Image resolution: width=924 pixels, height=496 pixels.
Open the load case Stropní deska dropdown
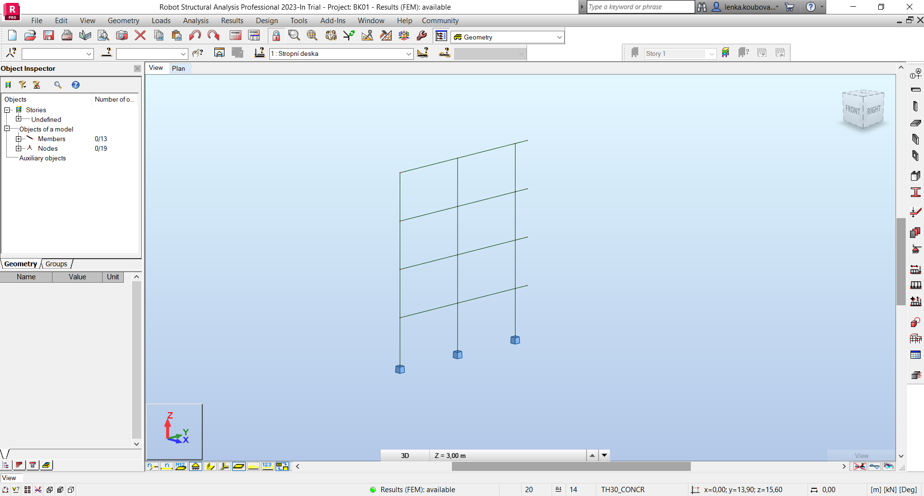[x=408, y=54]
